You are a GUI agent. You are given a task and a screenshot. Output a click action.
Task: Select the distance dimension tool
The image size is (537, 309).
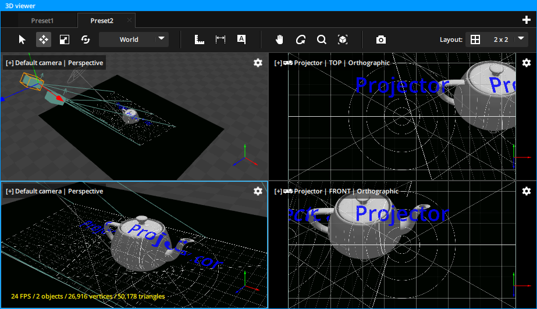pos(221,39)
